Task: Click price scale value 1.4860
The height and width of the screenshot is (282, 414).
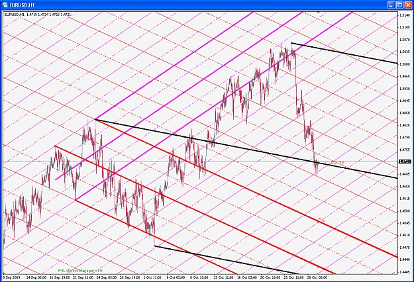Action: coord(405,113)
